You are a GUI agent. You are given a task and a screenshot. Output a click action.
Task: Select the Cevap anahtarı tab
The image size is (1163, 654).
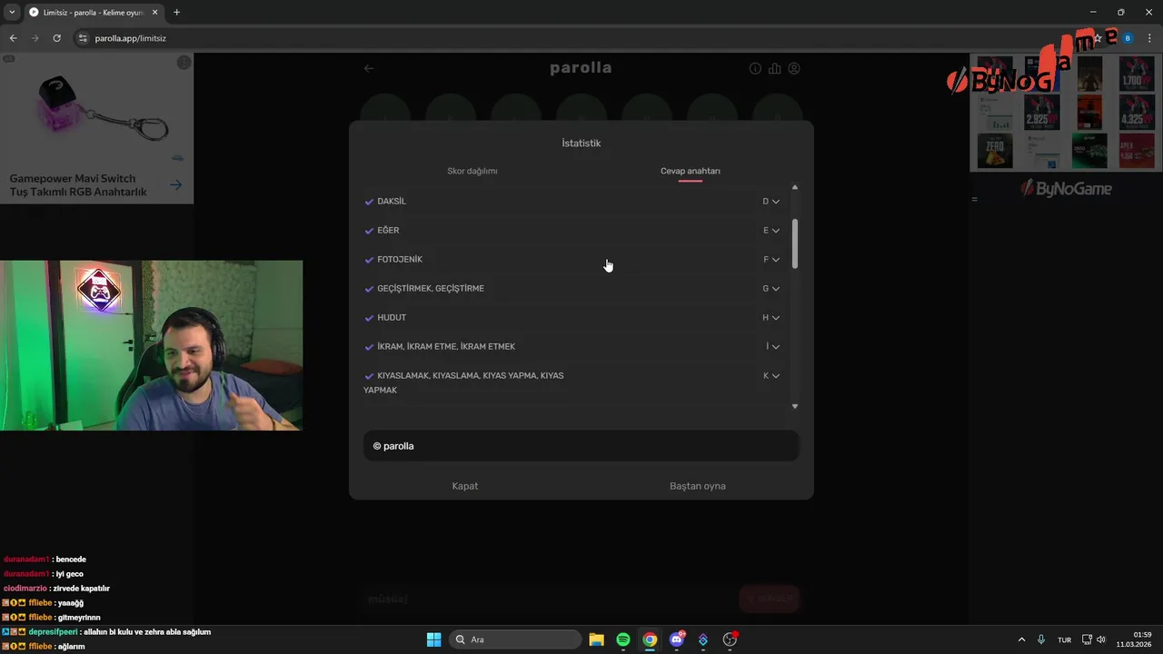[x=690, y=171]
